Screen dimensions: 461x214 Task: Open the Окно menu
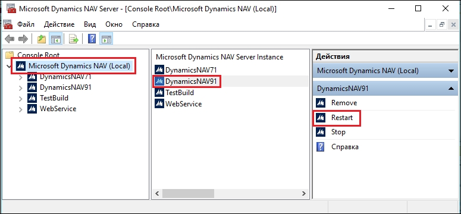pyautogui.click(x=114, y=24)
